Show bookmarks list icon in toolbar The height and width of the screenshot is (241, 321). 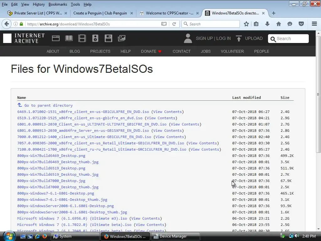point(256,24)
